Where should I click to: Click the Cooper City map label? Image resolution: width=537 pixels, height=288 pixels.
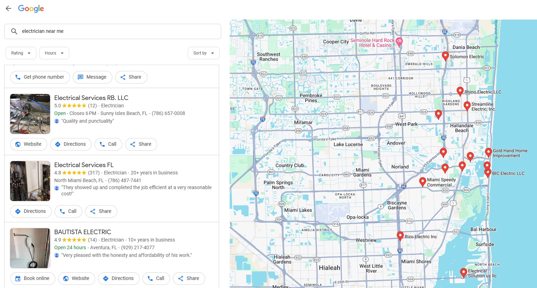(336, 42)
